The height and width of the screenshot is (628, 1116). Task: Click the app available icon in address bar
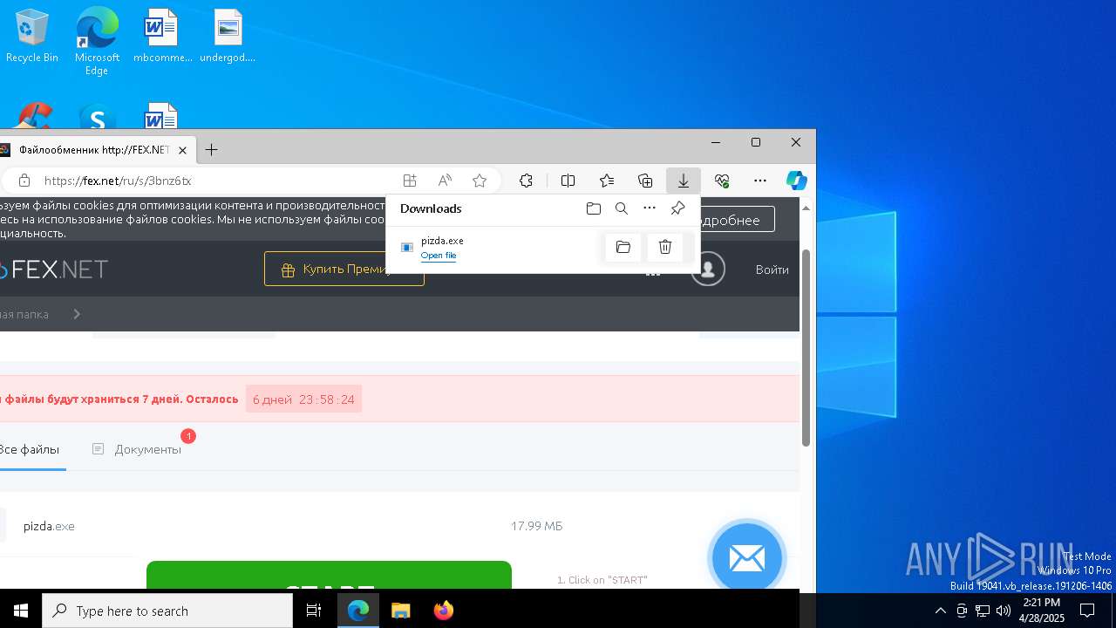click(x=410, y=181)
